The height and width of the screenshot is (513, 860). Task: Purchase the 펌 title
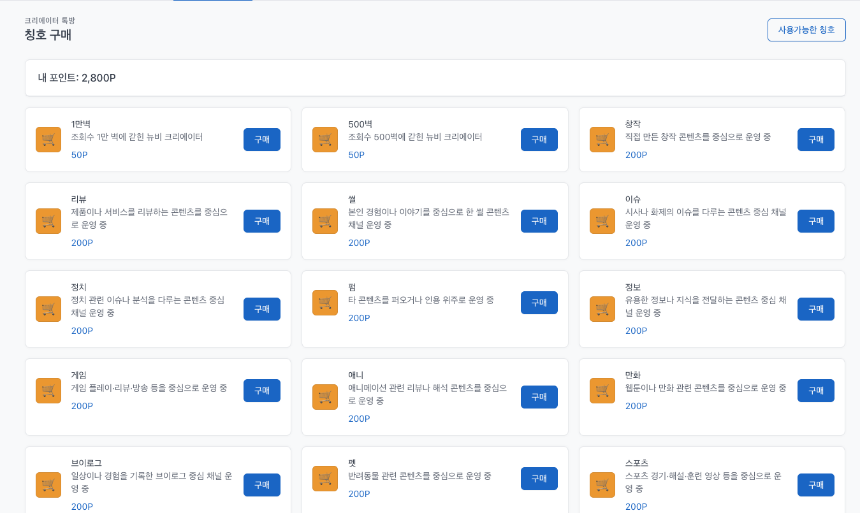click(539, 303)
